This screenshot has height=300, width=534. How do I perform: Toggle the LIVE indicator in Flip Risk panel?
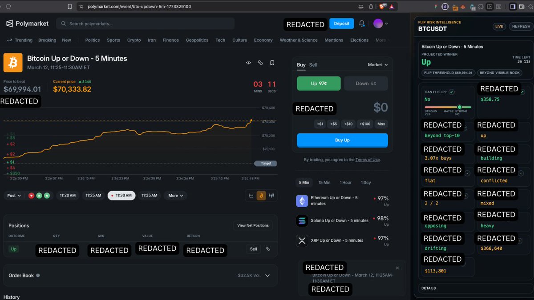[499, 27]
